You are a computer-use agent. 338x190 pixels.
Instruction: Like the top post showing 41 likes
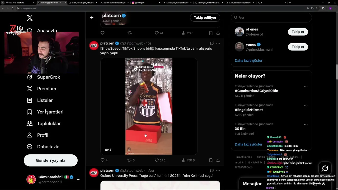[157, 33]
